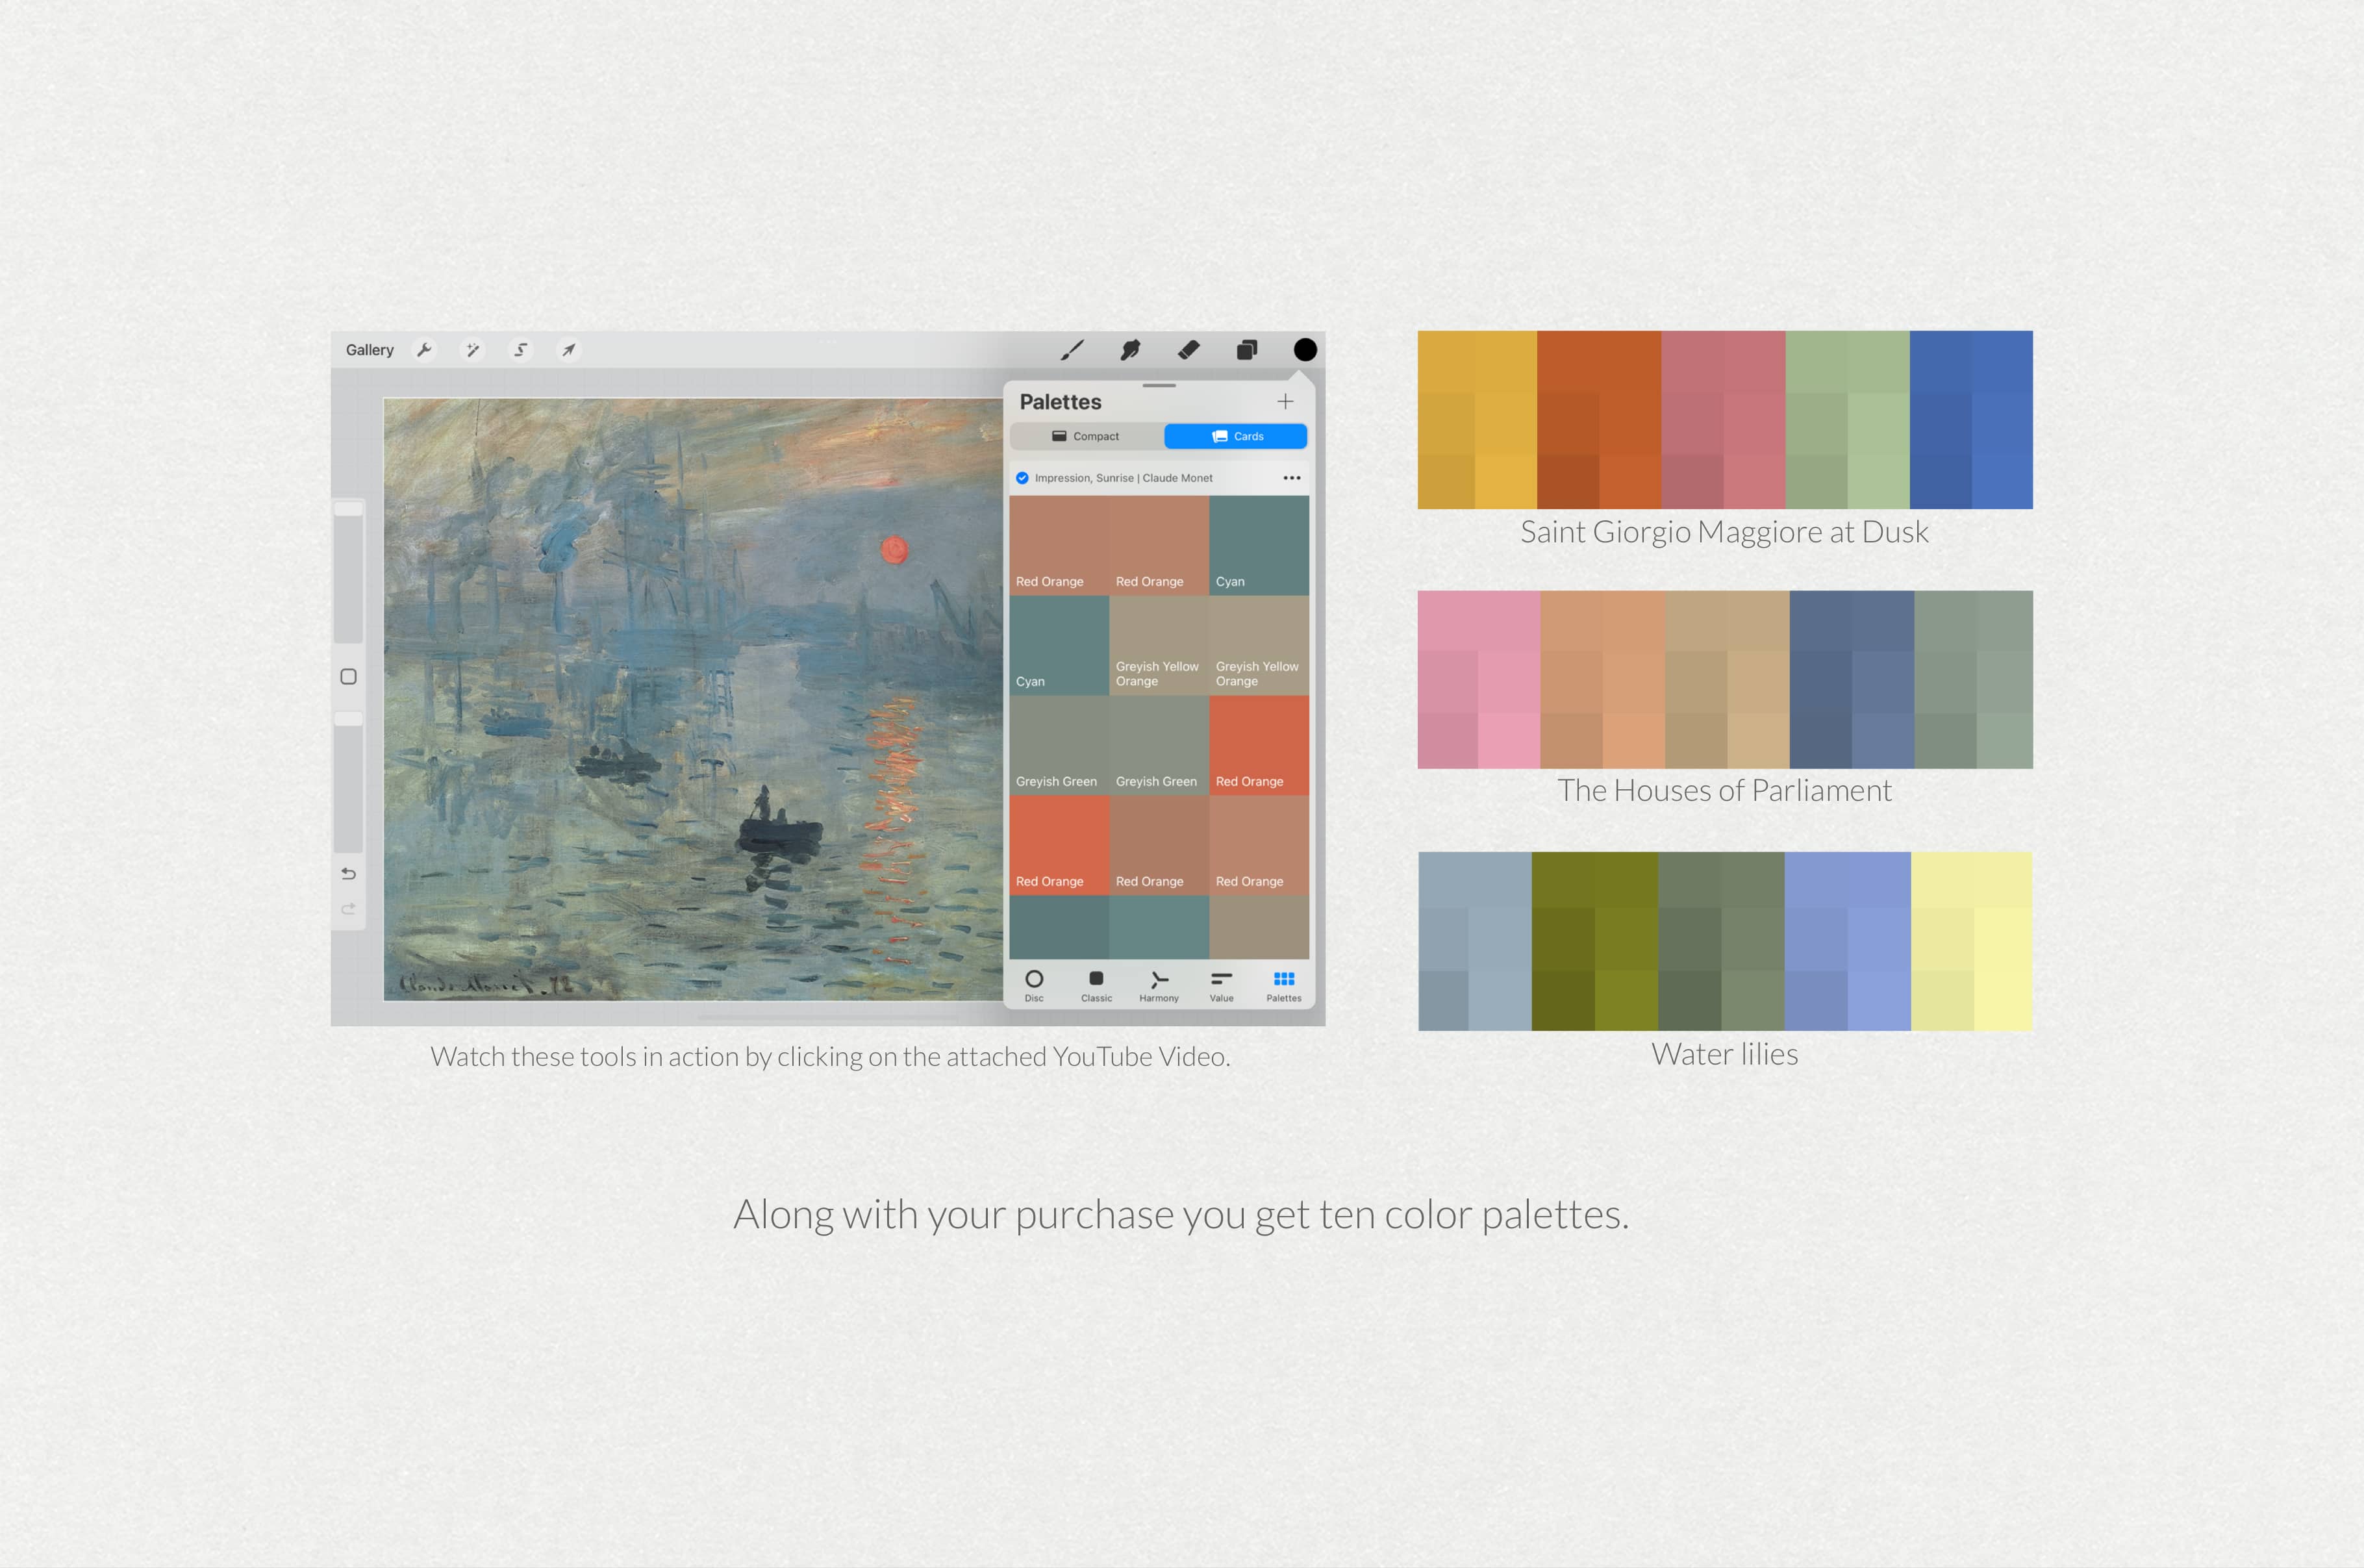Viewport: 2364px width, 1568px height.
Task: Activate the Selection tool
Action: point(520,349)
